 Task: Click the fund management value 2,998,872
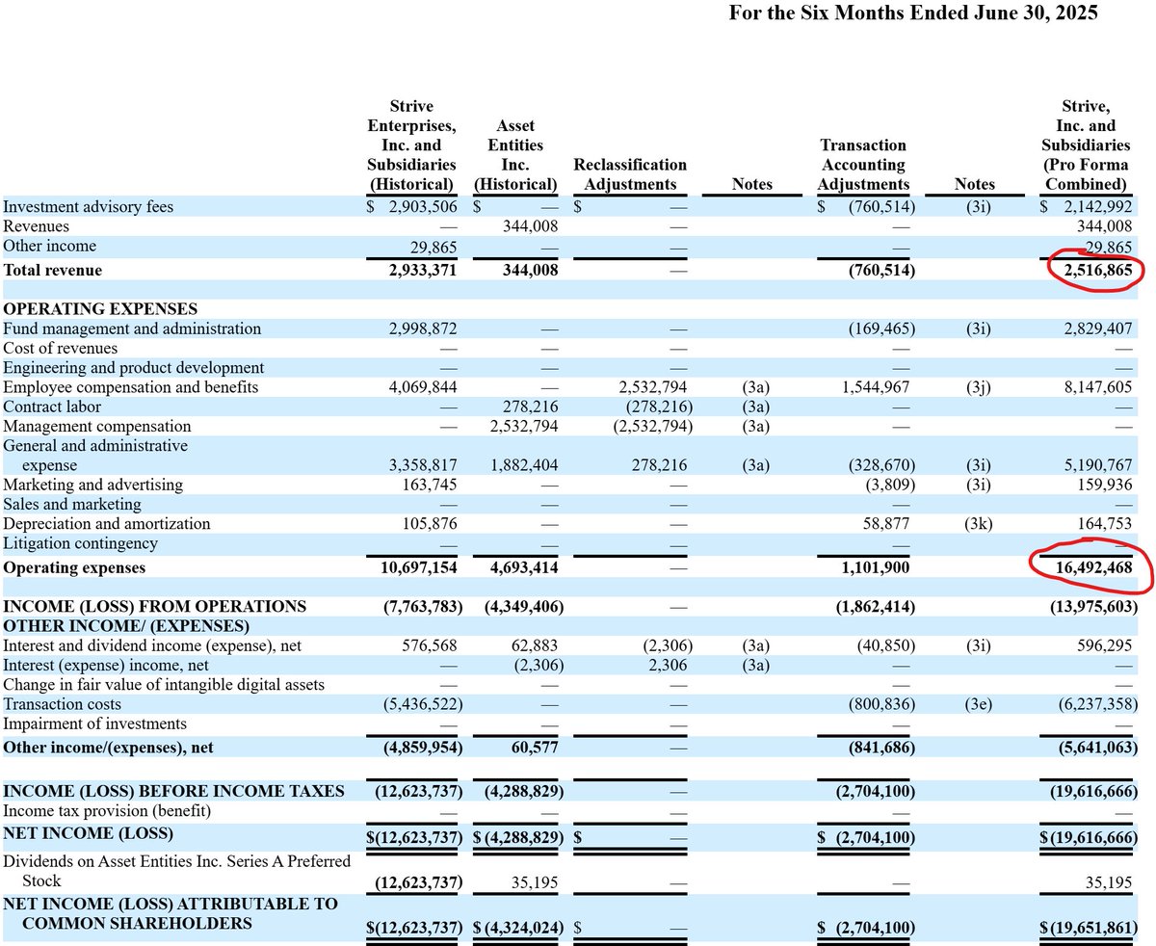(x=423, y=328)
